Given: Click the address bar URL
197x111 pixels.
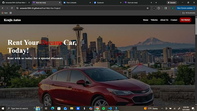Looking at the screenshot, I should click(x=40, y=8).
